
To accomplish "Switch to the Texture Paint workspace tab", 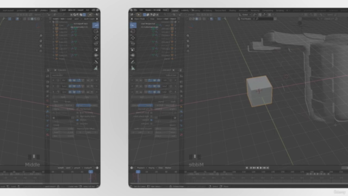I will (x=220, y=10).
